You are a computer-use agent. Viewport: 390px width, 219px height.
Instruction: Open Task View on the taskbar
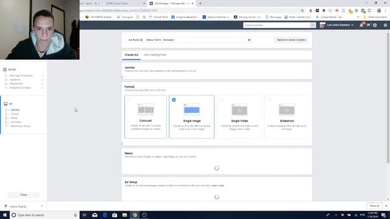pyautogui.click(x=85, y=215)
